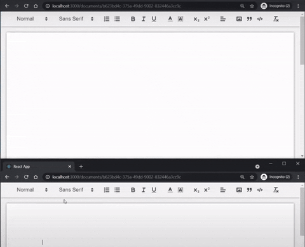Select the React App browser tab
This screenshot has width=305, height=247.
(x=39, y=167)
